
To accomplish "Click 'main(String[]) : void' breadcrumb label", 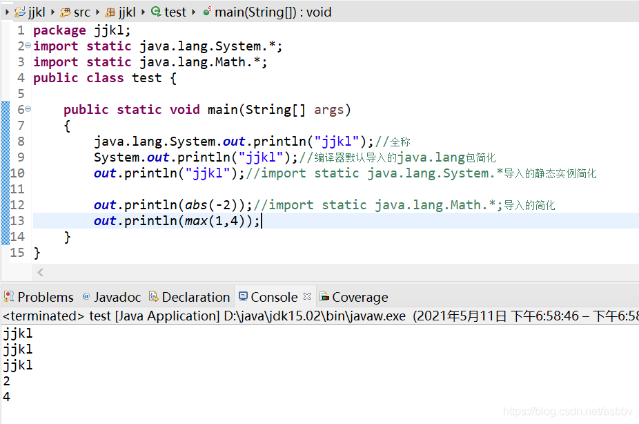I will [273, 12].
